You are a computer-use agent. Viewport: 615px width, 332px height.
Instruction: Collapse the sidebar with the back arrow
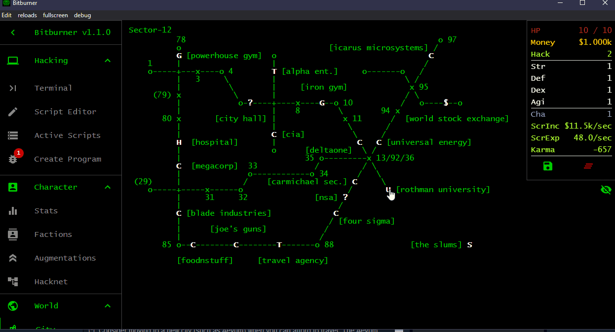12,32
